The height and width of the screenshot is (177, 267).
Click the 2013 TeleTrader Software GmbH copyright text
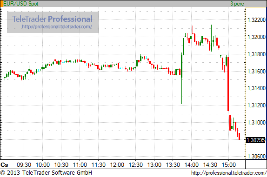click(x=46, y=173)
